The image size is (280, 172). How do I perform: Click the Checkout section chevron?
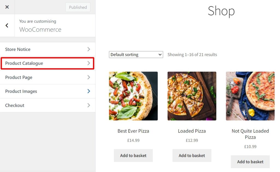click(x=88, y=105)
